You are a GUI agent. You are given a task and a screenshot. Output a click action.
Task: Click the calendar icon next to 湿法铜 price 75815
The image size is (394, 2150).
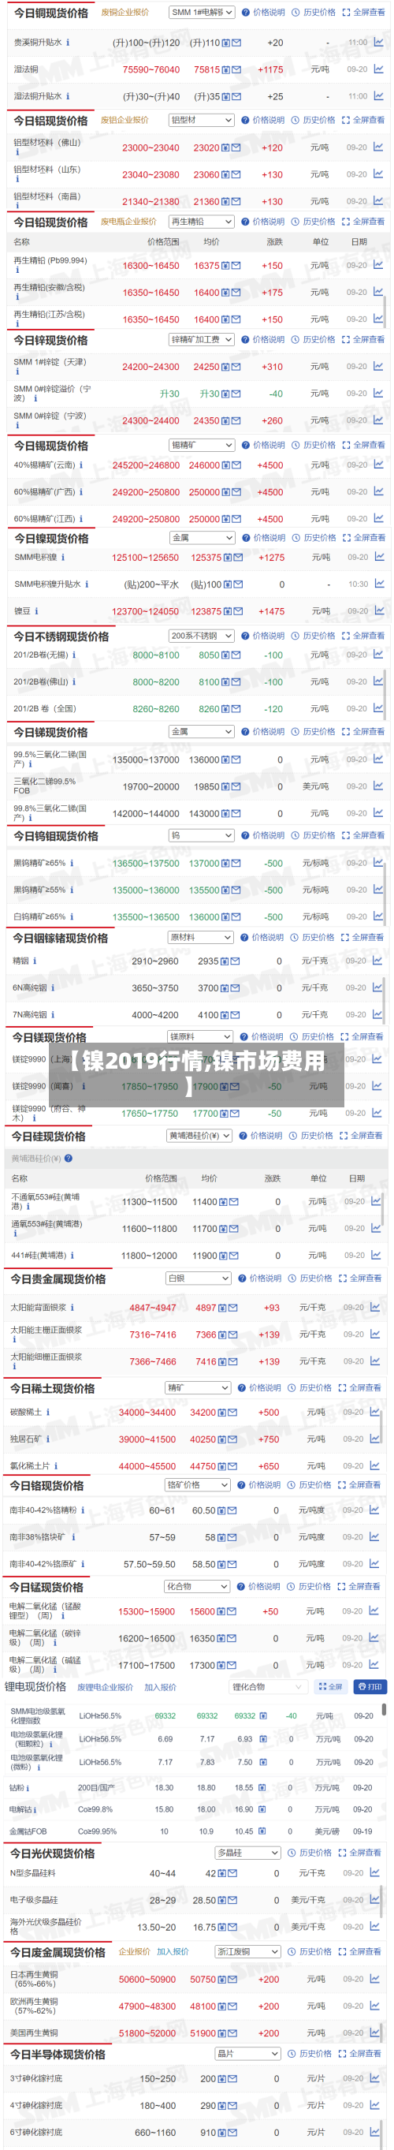tap(227, 70)
